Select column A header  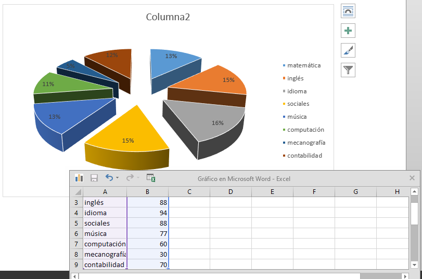(105, 192)
